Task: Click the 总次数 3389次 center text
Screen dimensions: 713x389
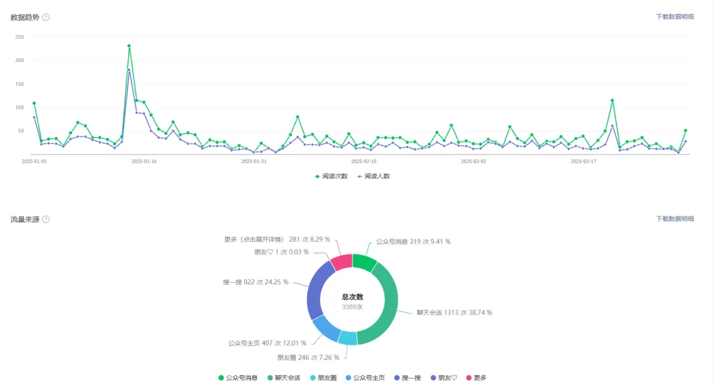Action: 353,301
